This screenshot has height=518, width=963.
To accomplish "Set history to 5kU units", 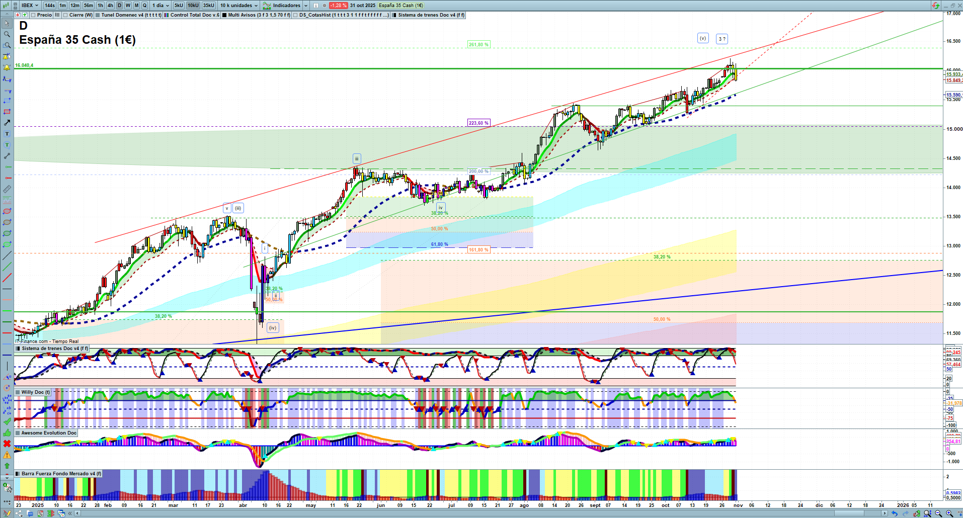I will point(179,6).
